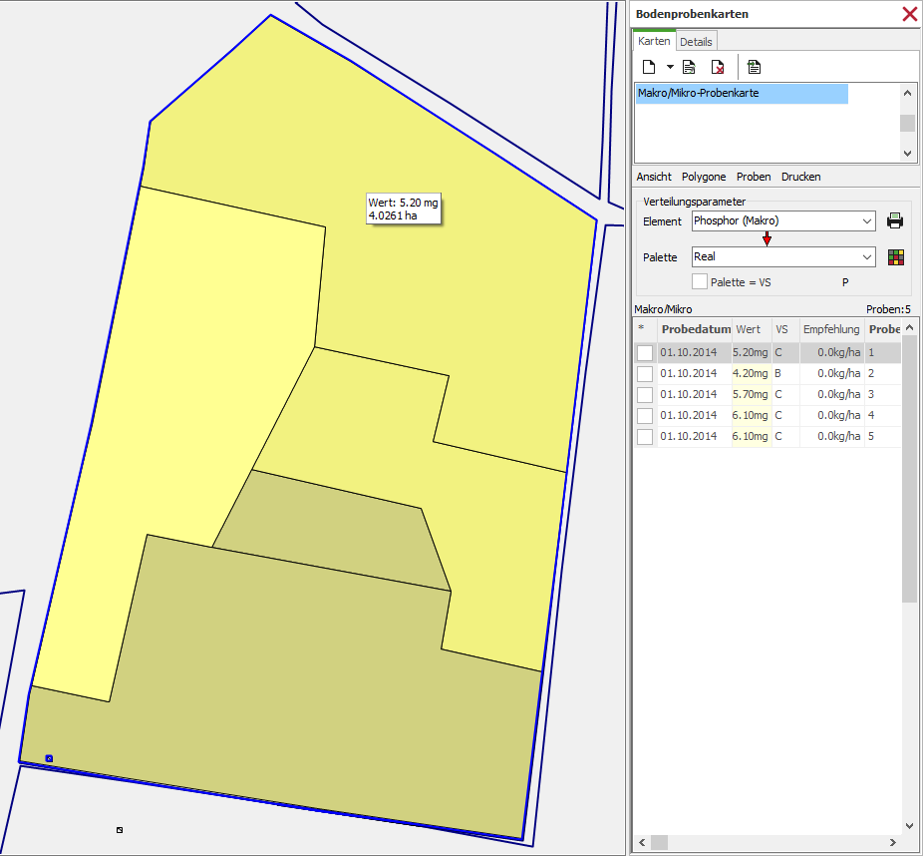
Task: Switch to the Details tab
Action: 696,42
